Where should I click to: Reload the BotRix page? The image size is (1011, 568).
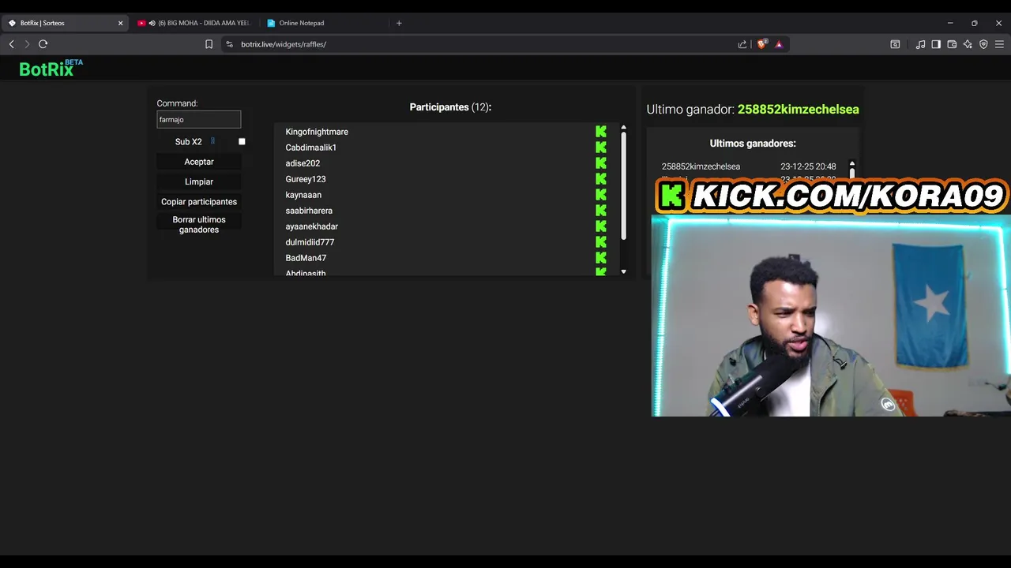pyautogui.click(x=43, y=44)
